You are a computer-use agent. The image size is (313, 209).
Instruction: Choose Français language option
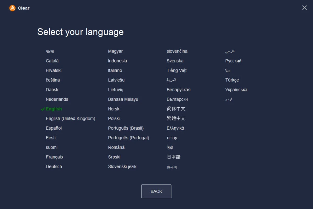tap(54, 157)
